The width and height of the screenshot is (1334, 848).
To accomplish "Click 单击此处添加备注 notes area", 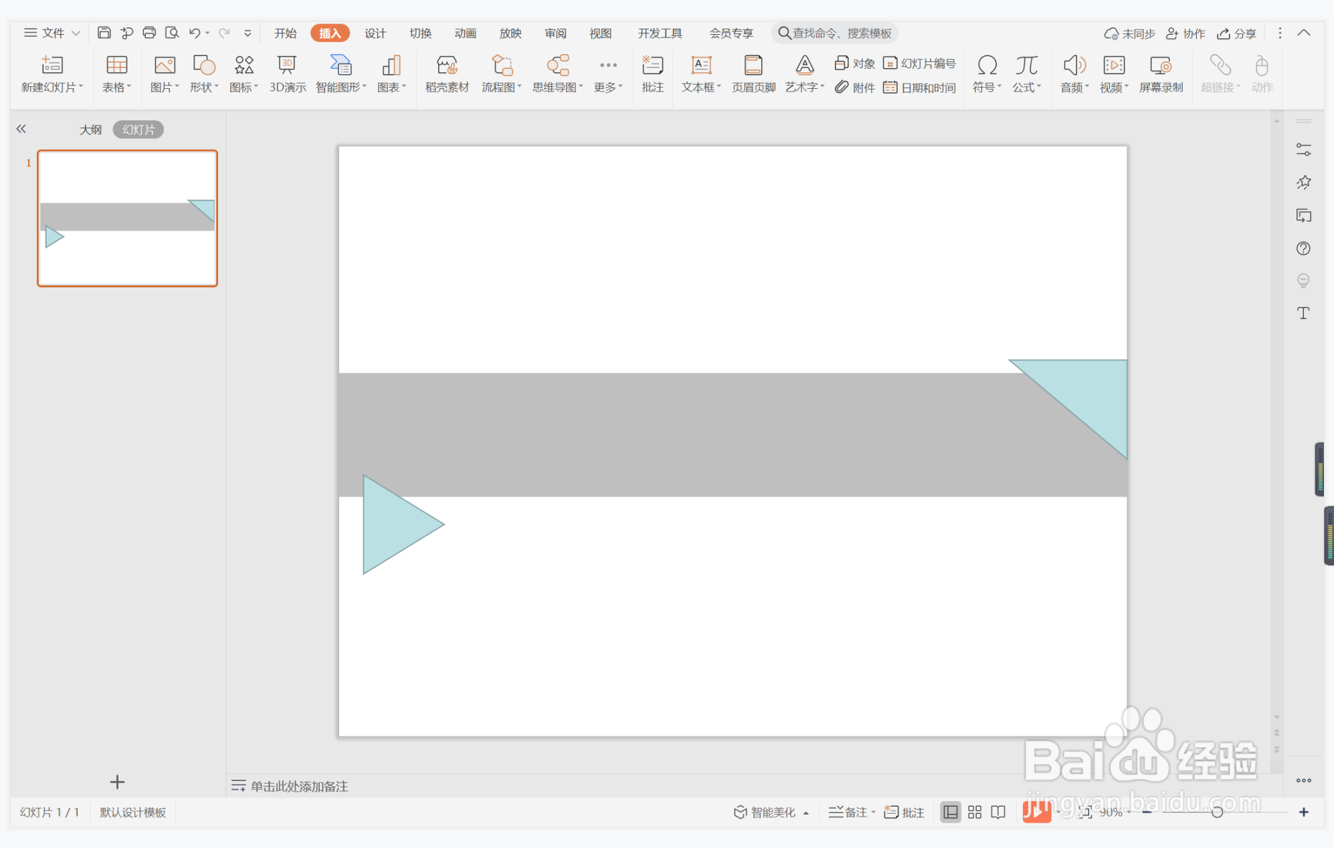I will click(299, 786).
